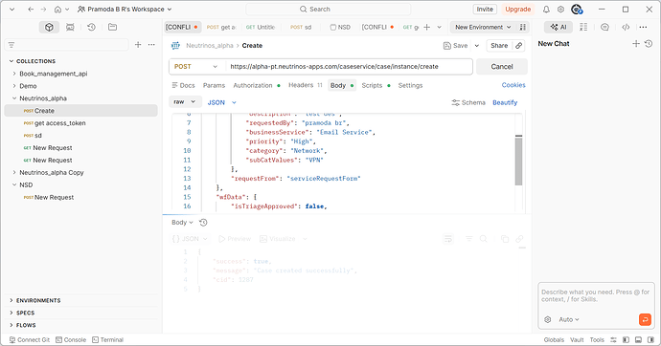661x346 pixels.
Task: Open the user profile avatar
Action: point(577,10)
